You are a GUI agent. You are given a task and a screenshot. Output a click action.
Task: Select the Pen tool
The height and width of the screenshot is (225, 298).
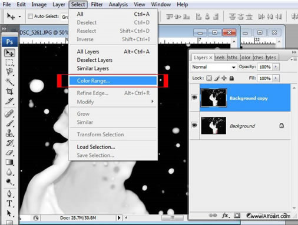pyautogui.click(x=9, y=193)
